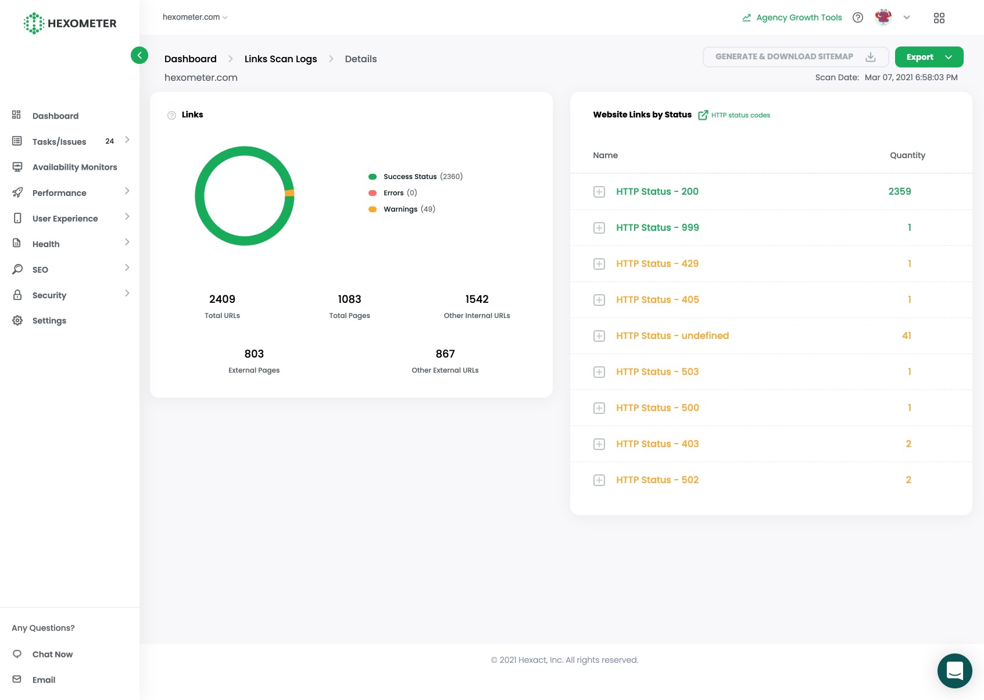This screenshot has width=984, height=700.
Task: Expand the HTTP Status - undefined row
Action: click(599, 336)
